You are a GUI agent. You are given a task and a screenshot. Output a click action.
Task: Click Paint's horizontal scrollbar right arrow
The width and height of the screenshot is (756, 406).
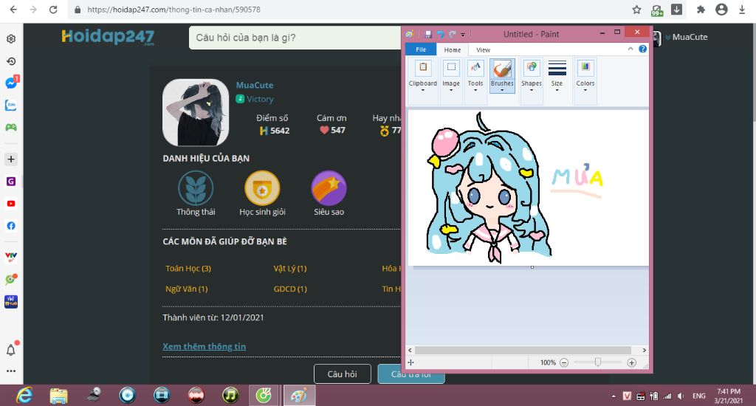tap(644, 350)
